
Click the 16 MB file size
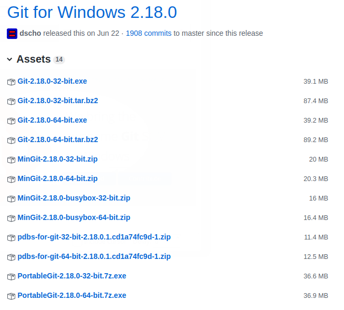(x=319, y=198)
